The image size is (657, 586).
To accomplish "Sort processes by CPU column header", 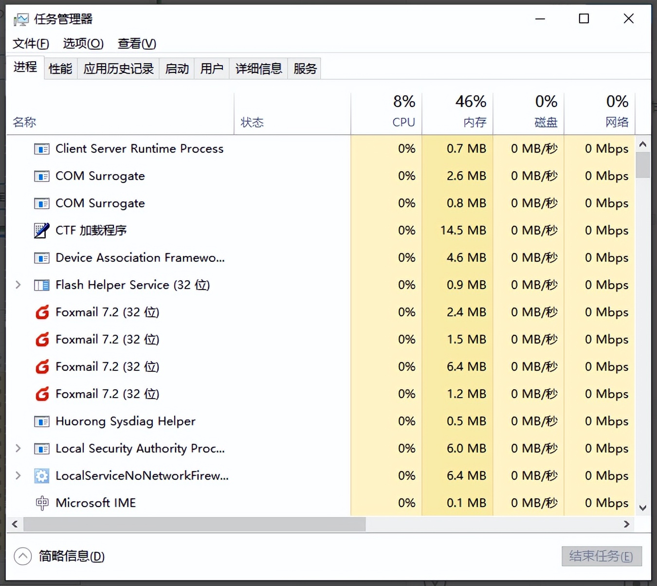I will [403, 112].
